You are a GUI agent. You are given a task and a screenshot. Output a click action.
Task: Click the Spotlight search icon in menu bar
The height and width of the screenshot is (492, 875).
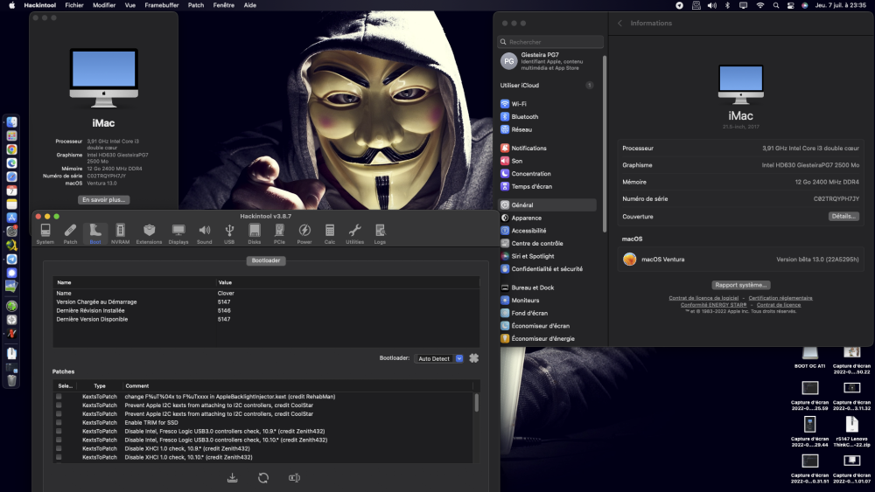coord(775,5)
